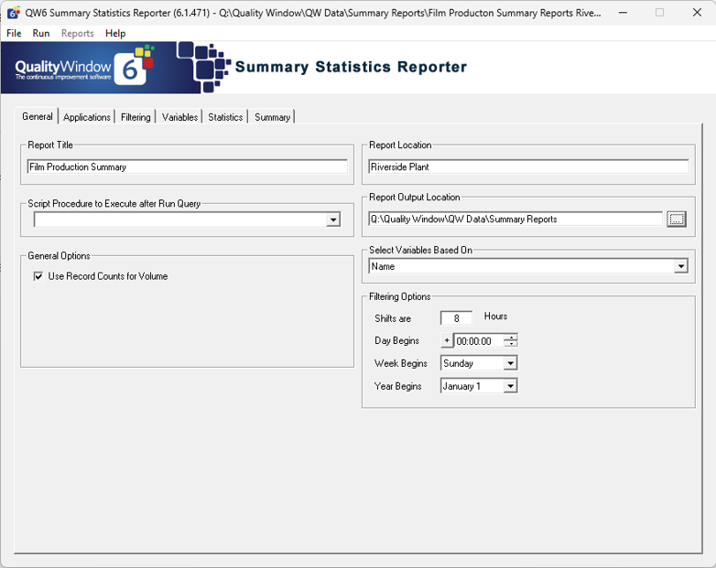Browse for report output location folder

[677, 219]
